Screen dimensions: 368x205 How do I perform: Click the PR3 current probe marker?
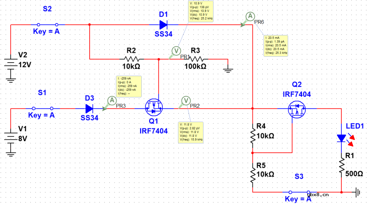tap(111, 100)
